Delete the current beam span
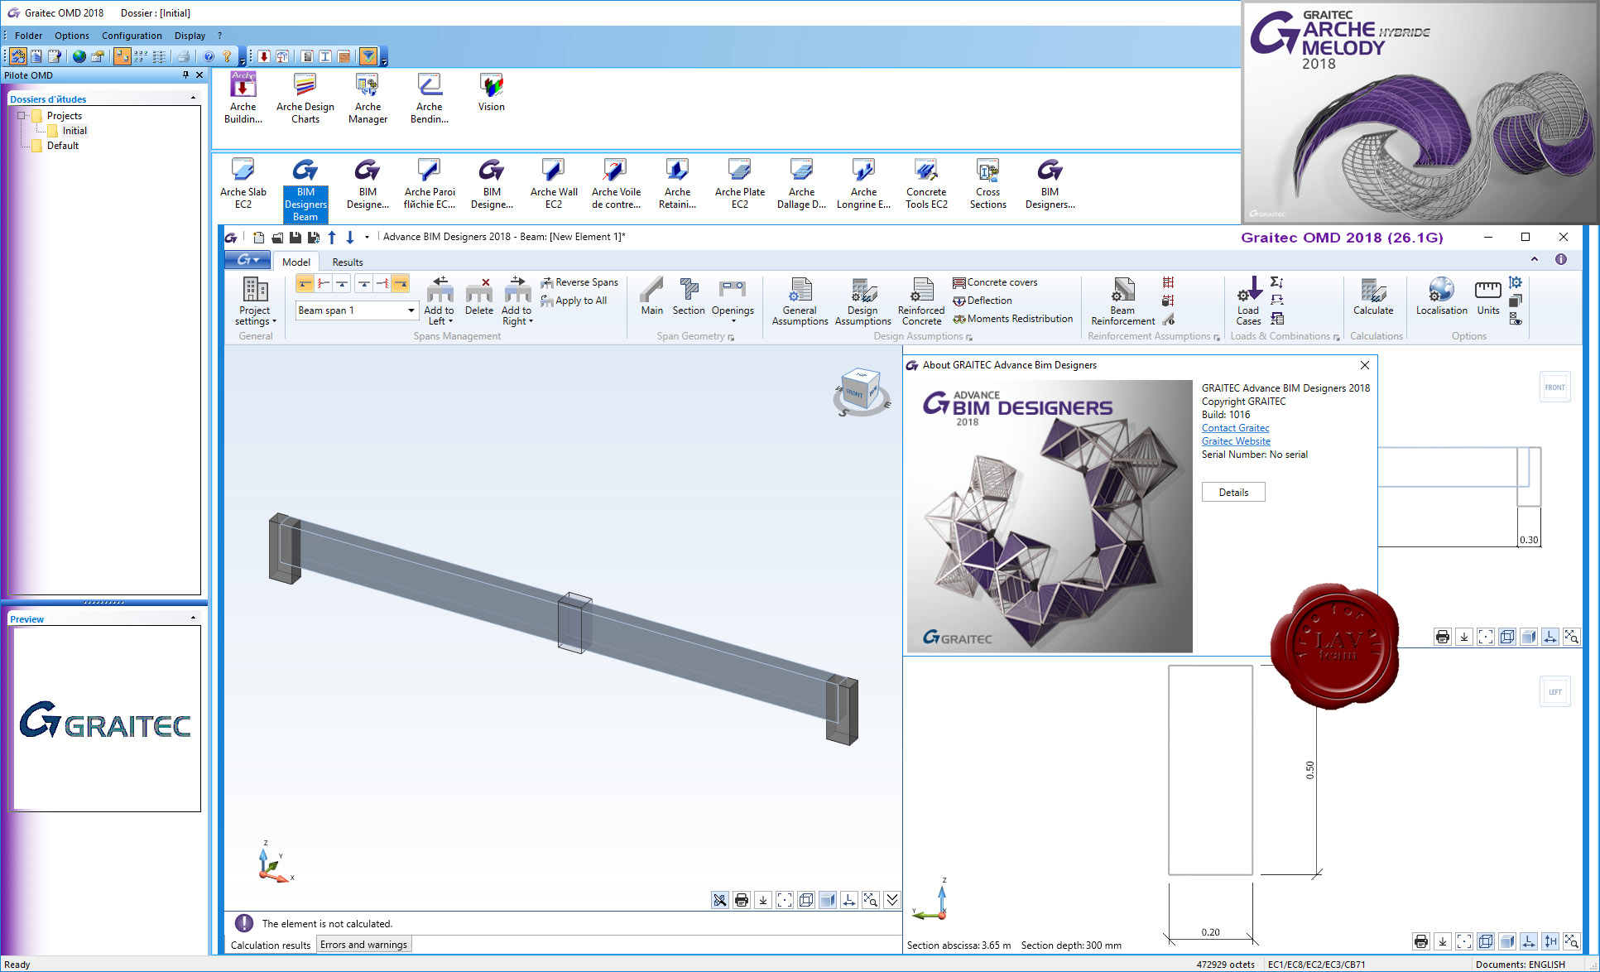Screen dimensions: 1600x972 [478, 296]
